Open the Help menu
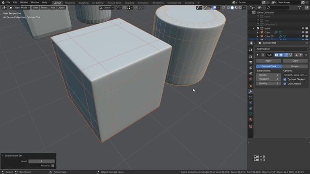Screen dimensions: 310x174 point(45,2)
